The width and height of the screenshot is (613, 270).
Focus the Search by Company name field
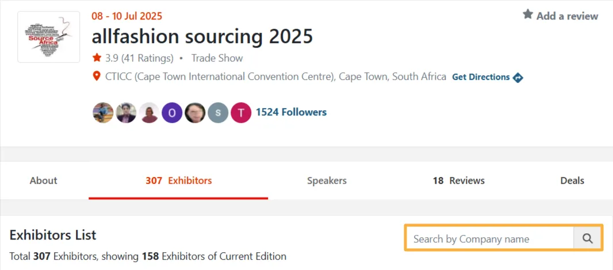489,238
